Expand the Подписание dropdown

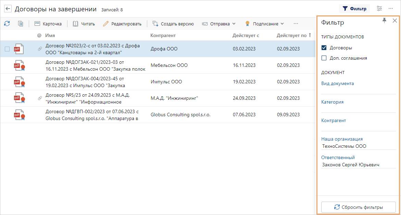[x=265, y=24]
